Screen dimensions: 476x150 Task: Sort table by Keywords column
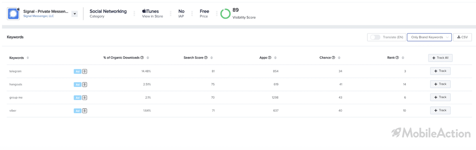point(28,58)
